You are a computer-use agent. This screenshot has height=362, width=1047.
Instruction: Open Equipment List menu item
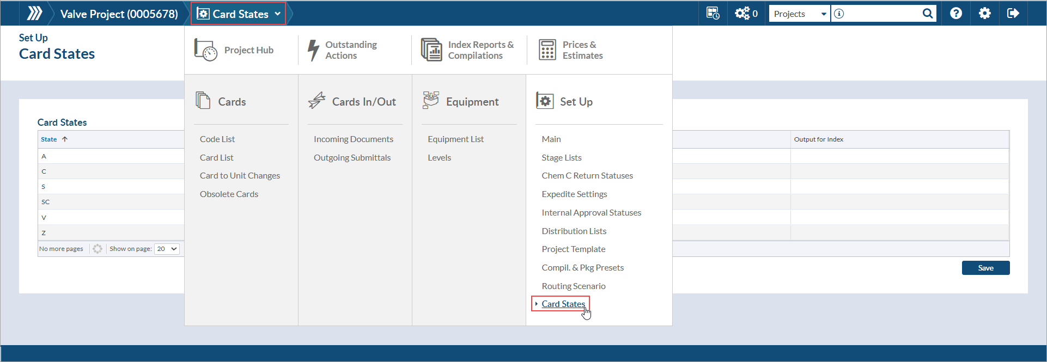455,139
